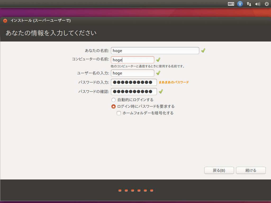This screenshot has height=203, width=271.
Task: Click the computer name hint text below field
Action: [148, 66]
